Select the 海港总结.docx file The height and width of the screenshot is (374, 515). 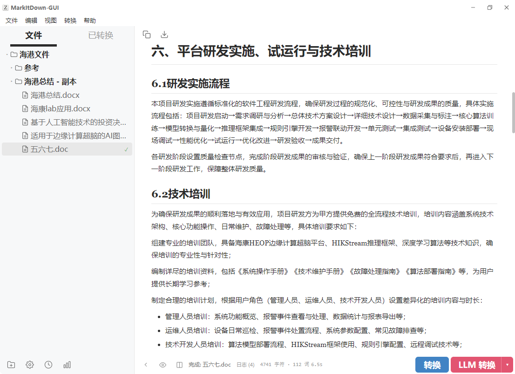(67, 95)
